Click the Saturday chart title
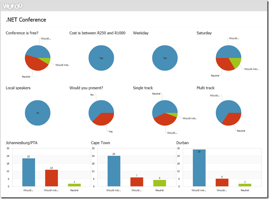The width and height of the screenshot is (269, 199). (x=204, y=33)
